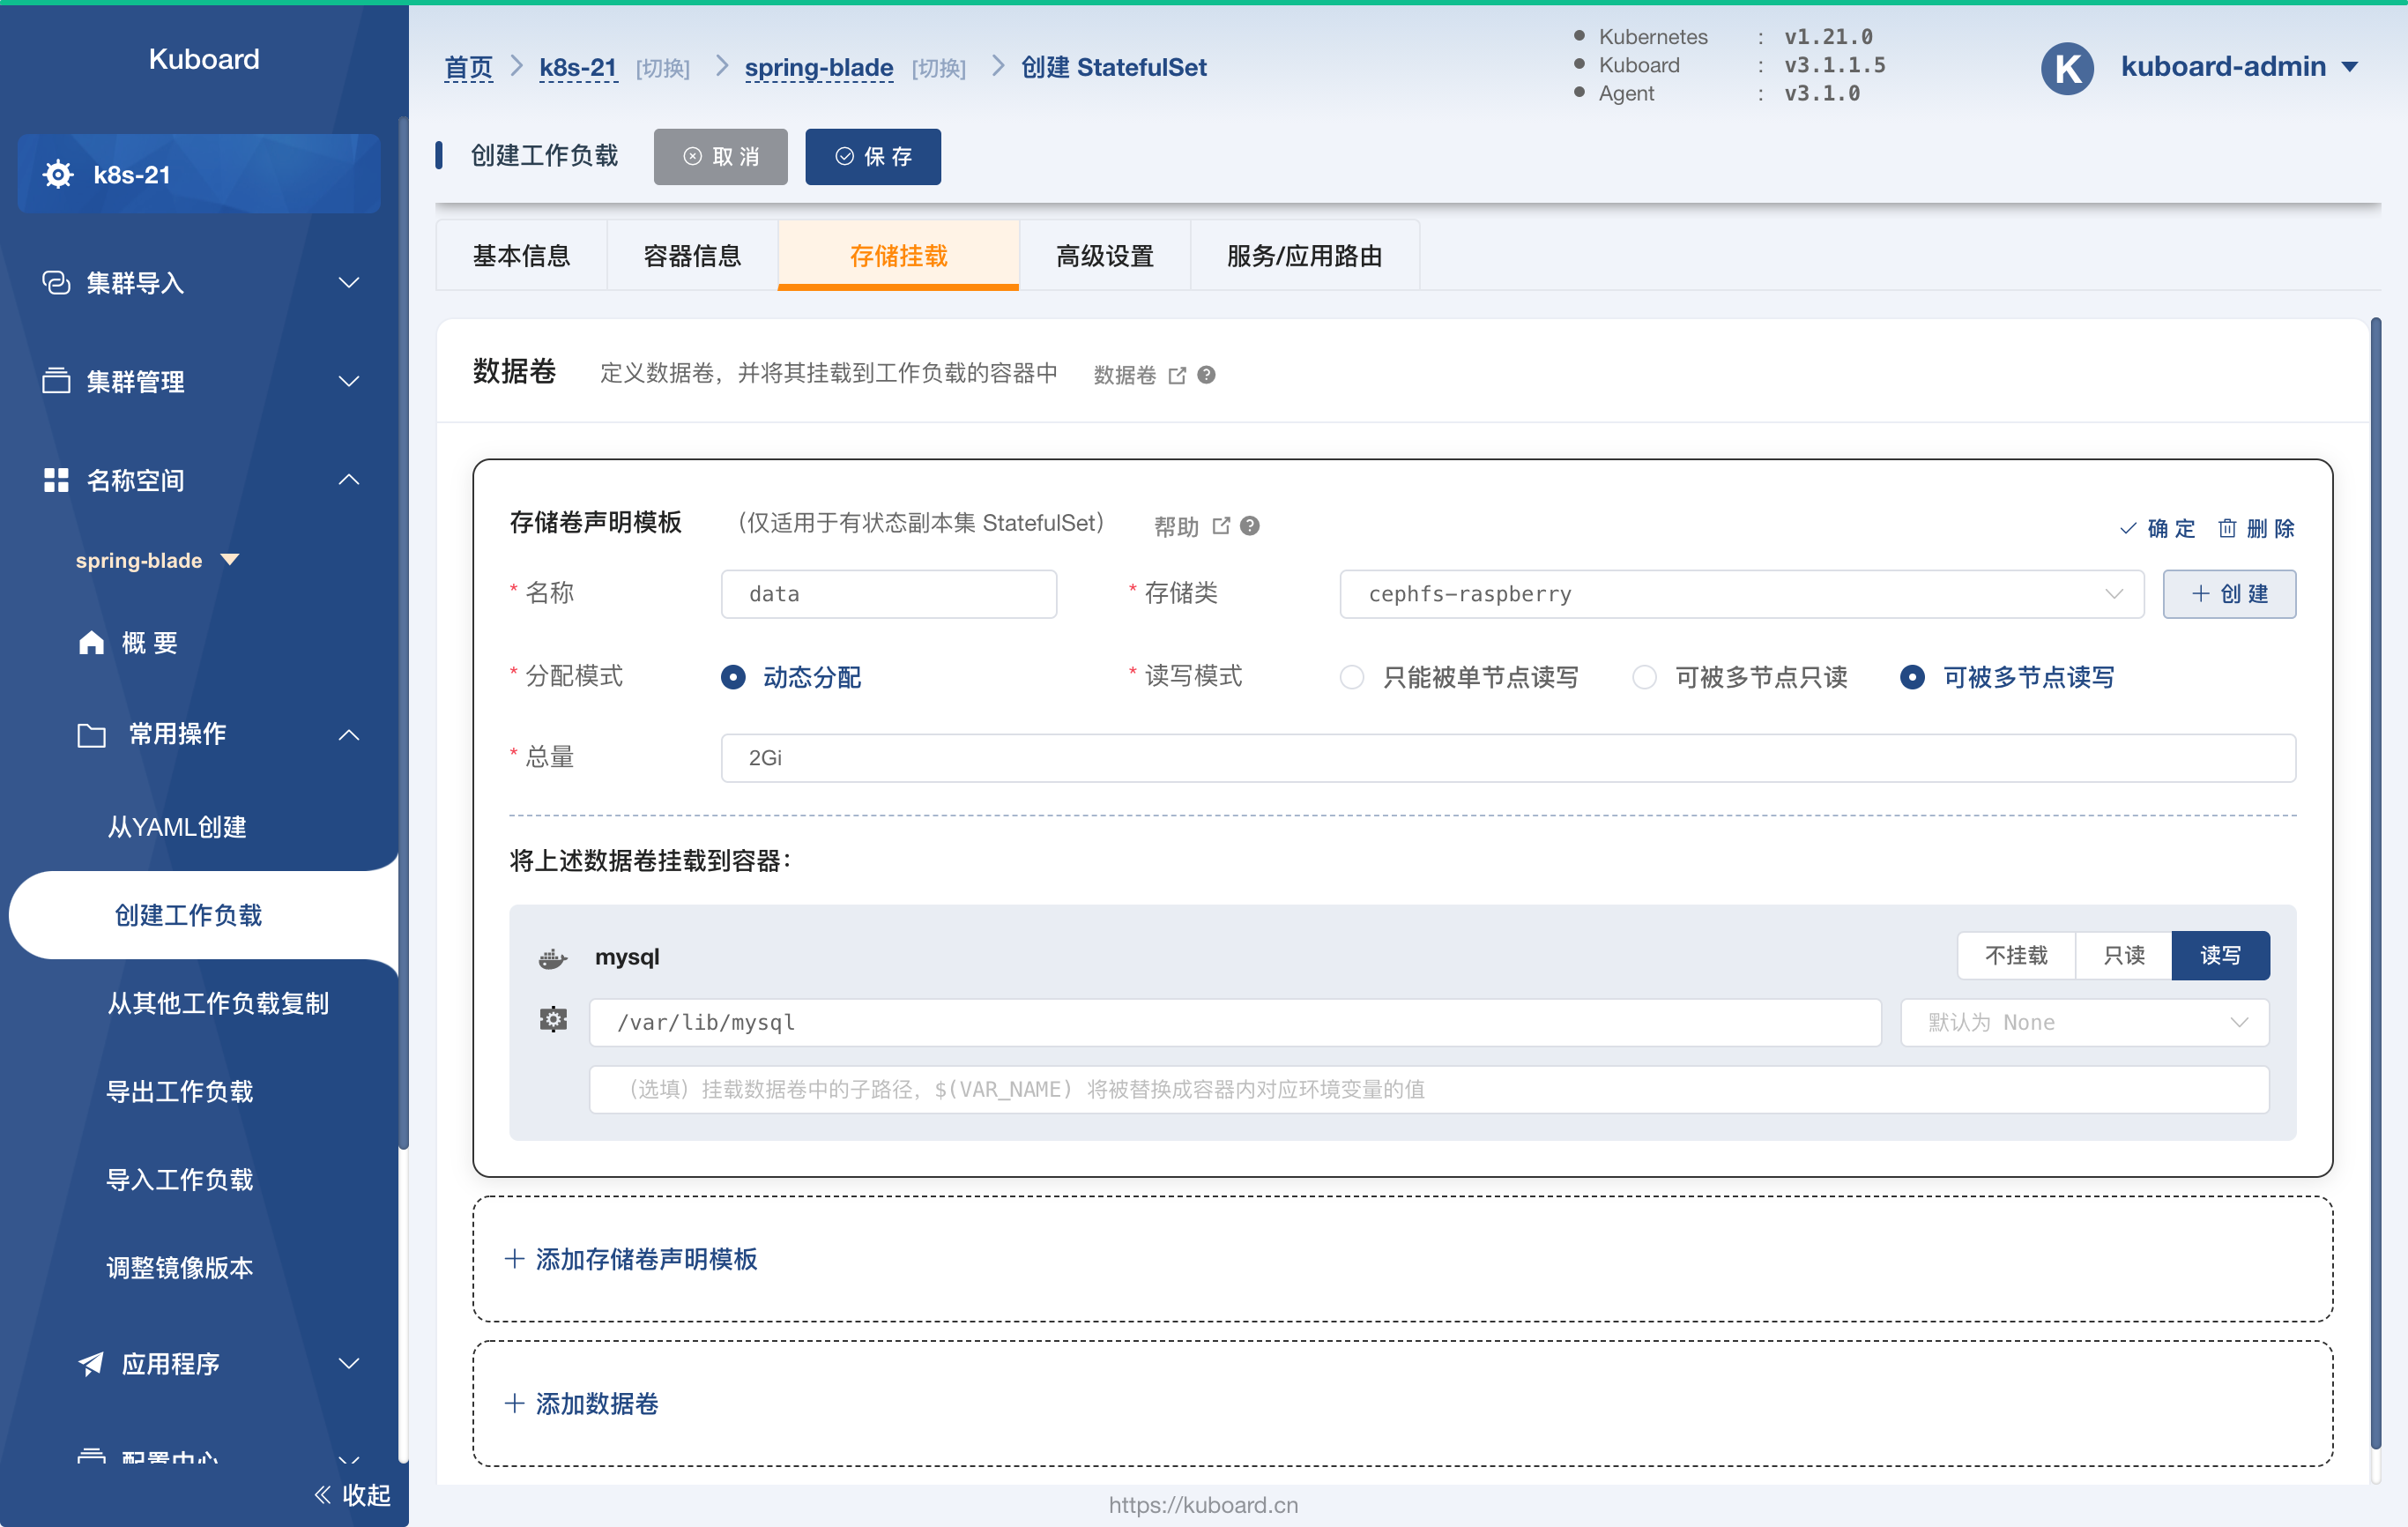Click the question mark beside 数据卷
2408x1527 pixels.
tap(1207, 375)
